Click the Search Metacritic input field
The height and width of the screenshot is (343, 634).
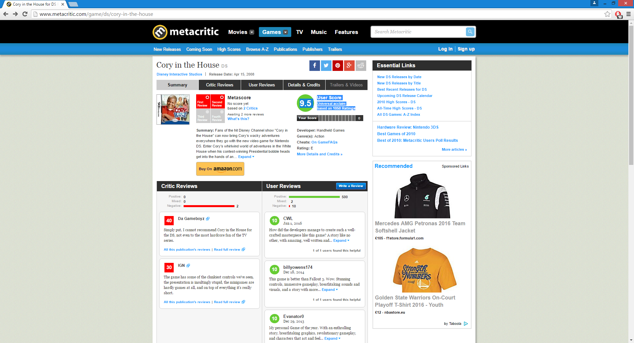[x=418, y=32]
